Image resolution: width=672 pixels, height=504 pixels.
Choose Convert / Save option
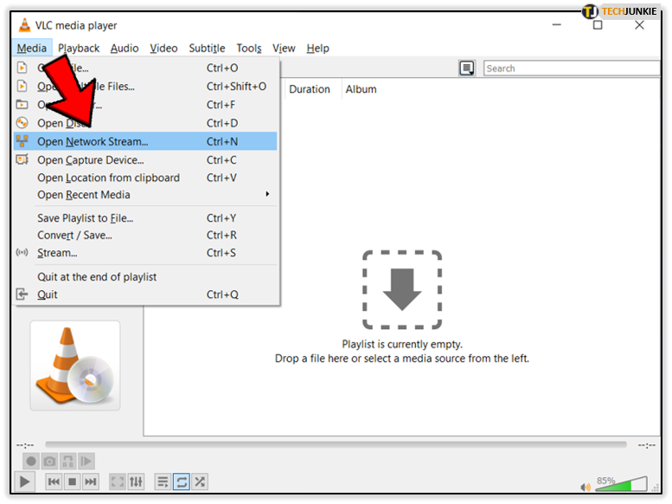(145, 236)
